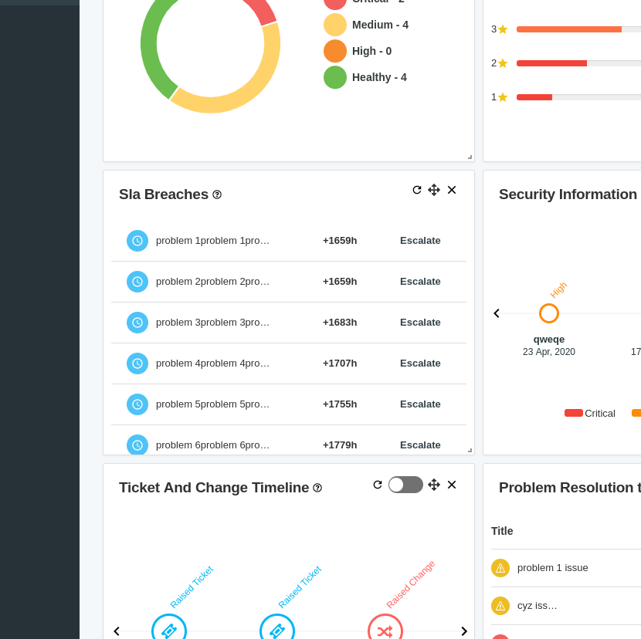Refresh the Ticket And Change Timeline widget
The height and width of the screenshot is (639, 641).
pos(378,485)
